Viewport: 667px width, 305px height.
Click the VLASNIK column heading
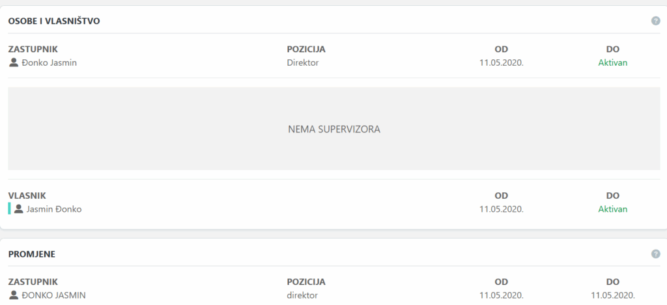(x=27, y=196)
